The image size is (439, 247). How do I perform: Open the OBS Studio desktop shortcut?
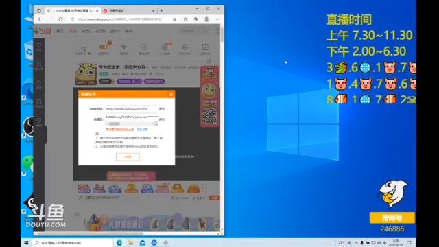pyautogui.click(x=29, y=129)
